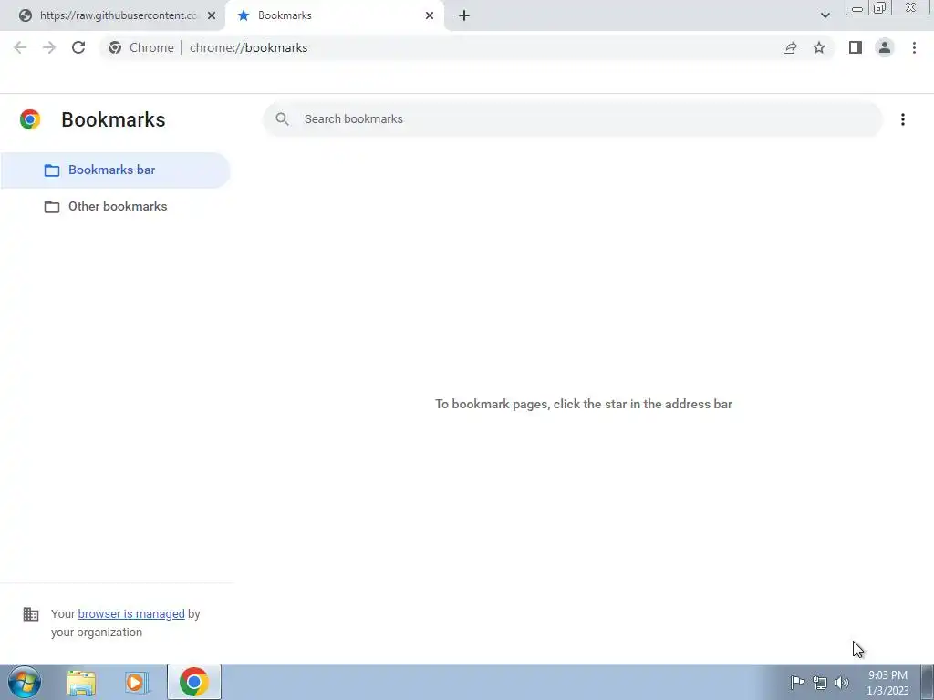The image size is (934, 700).
Task: Open the volume speaker tray icon
Action: point(842,682)
